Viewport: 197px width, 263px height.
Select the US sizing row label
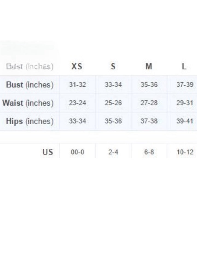[x=48, y=152]
